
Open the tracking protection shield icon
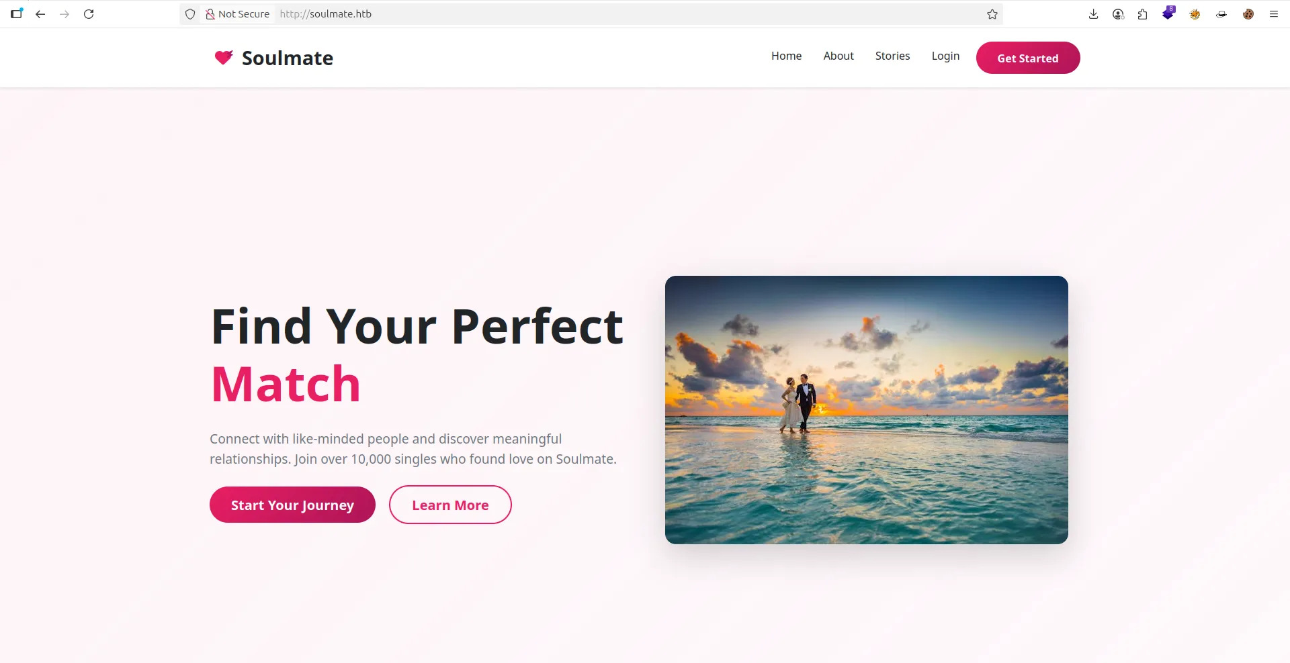pos(190,14)
